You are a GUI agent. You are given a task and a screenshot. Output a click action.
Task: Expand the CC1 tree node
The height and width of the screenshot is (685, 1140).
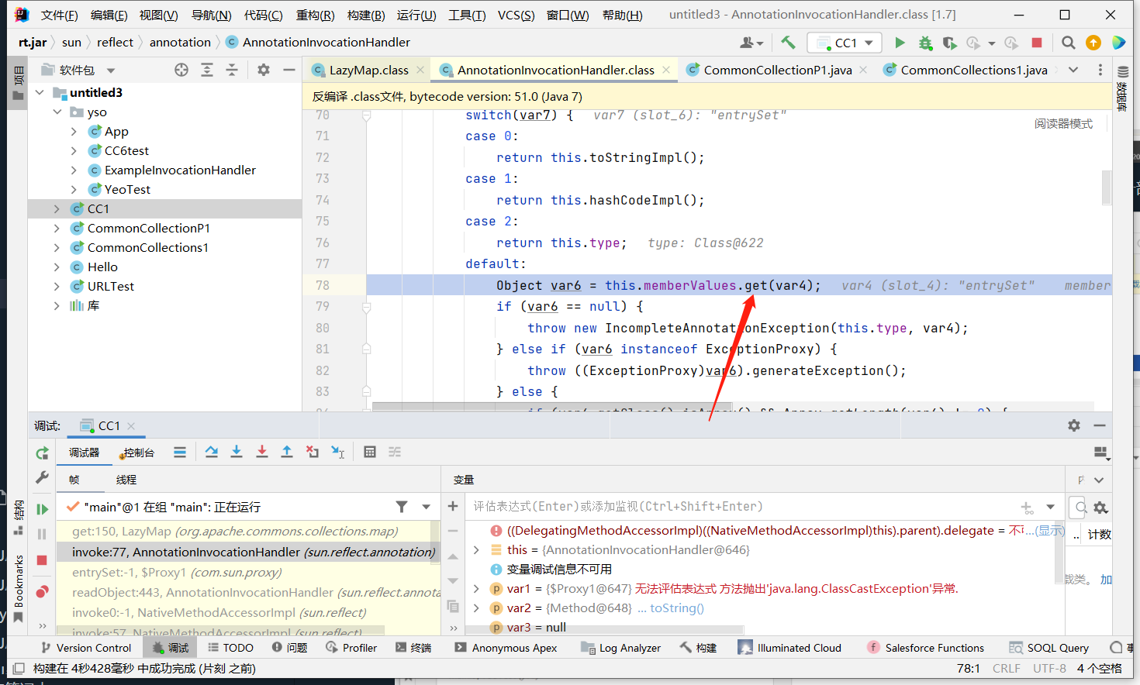tap(57, 209)
